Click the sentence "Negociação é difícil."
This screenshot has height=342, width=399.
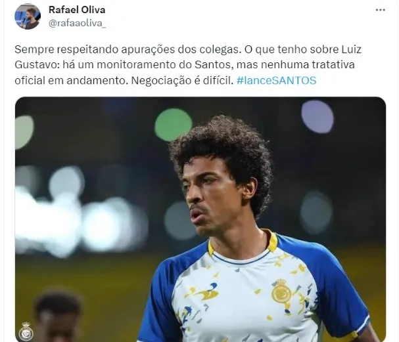point(183,81)
